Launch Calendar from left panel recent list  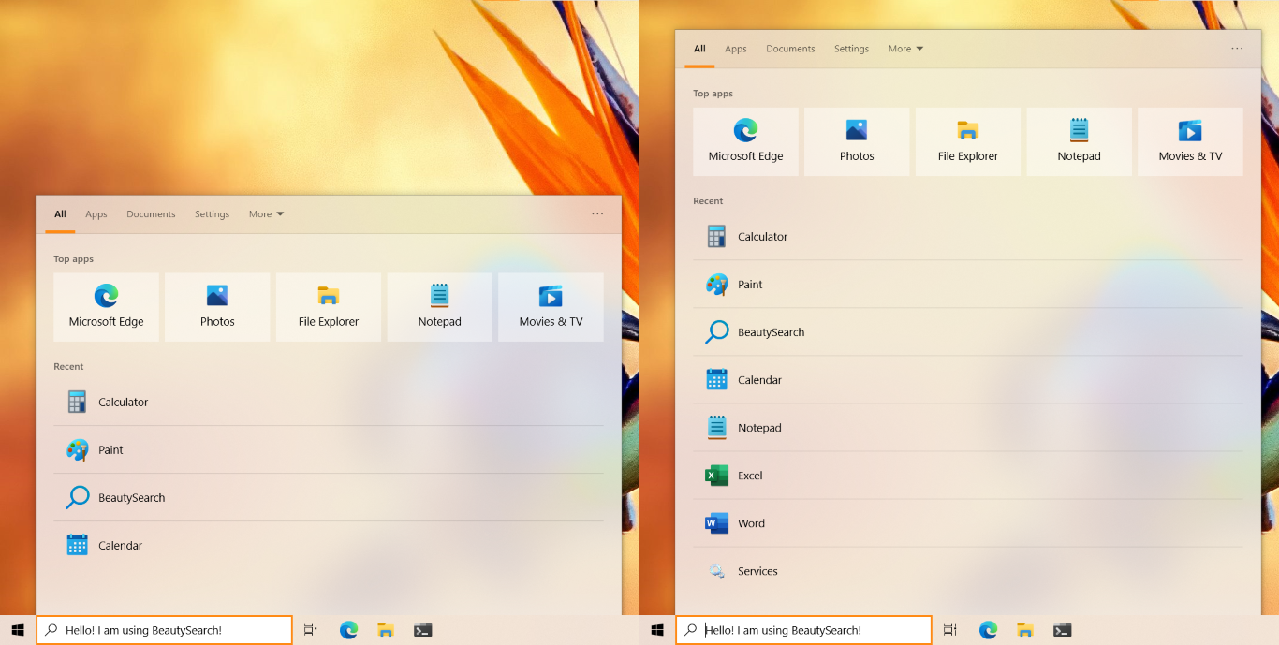[x=329, y=546]
